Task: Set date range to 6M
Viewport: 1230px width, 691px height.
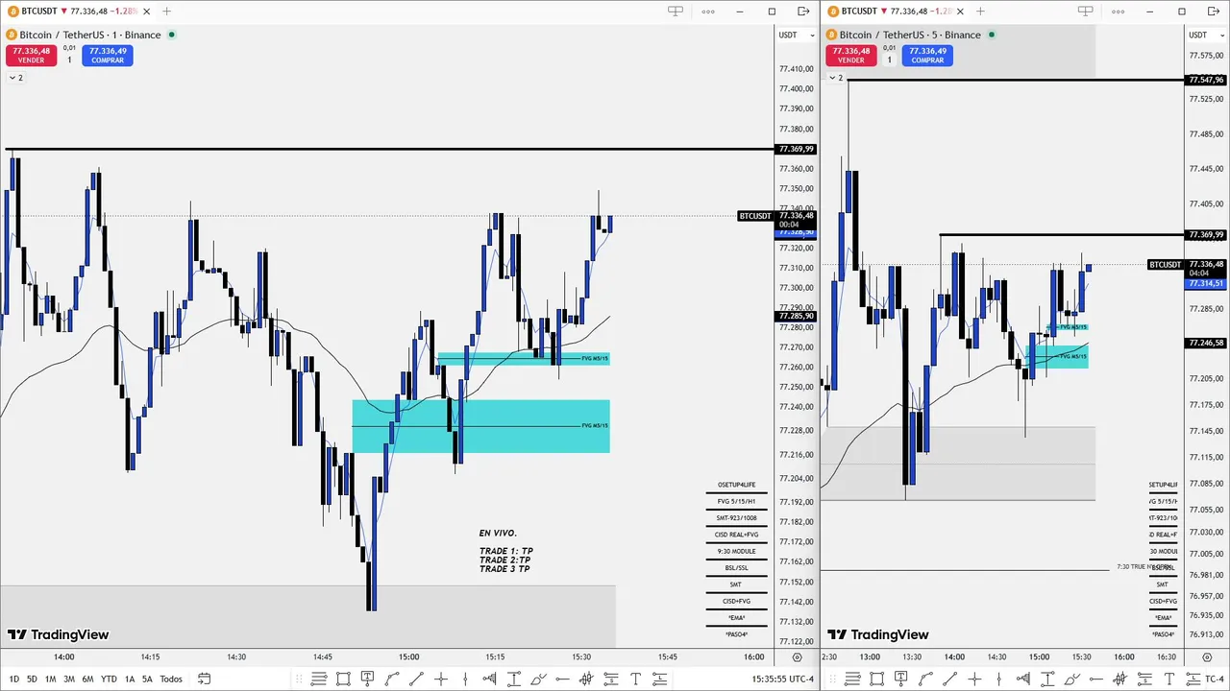Action: point(87,679)
